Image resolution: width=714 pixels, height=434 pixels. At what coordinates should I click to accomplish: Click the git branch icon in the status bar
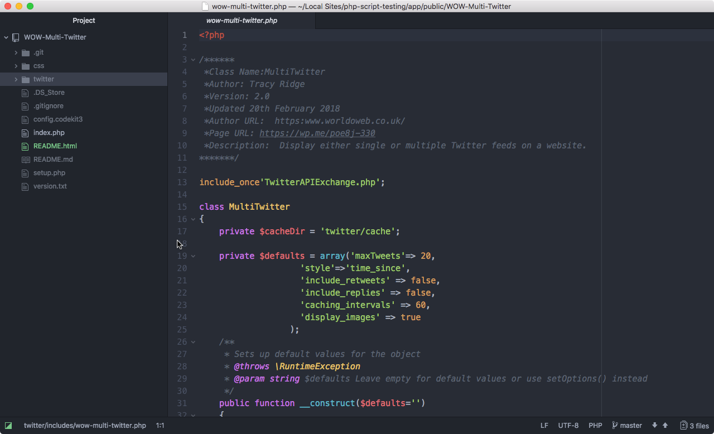[x=615, y=425]
